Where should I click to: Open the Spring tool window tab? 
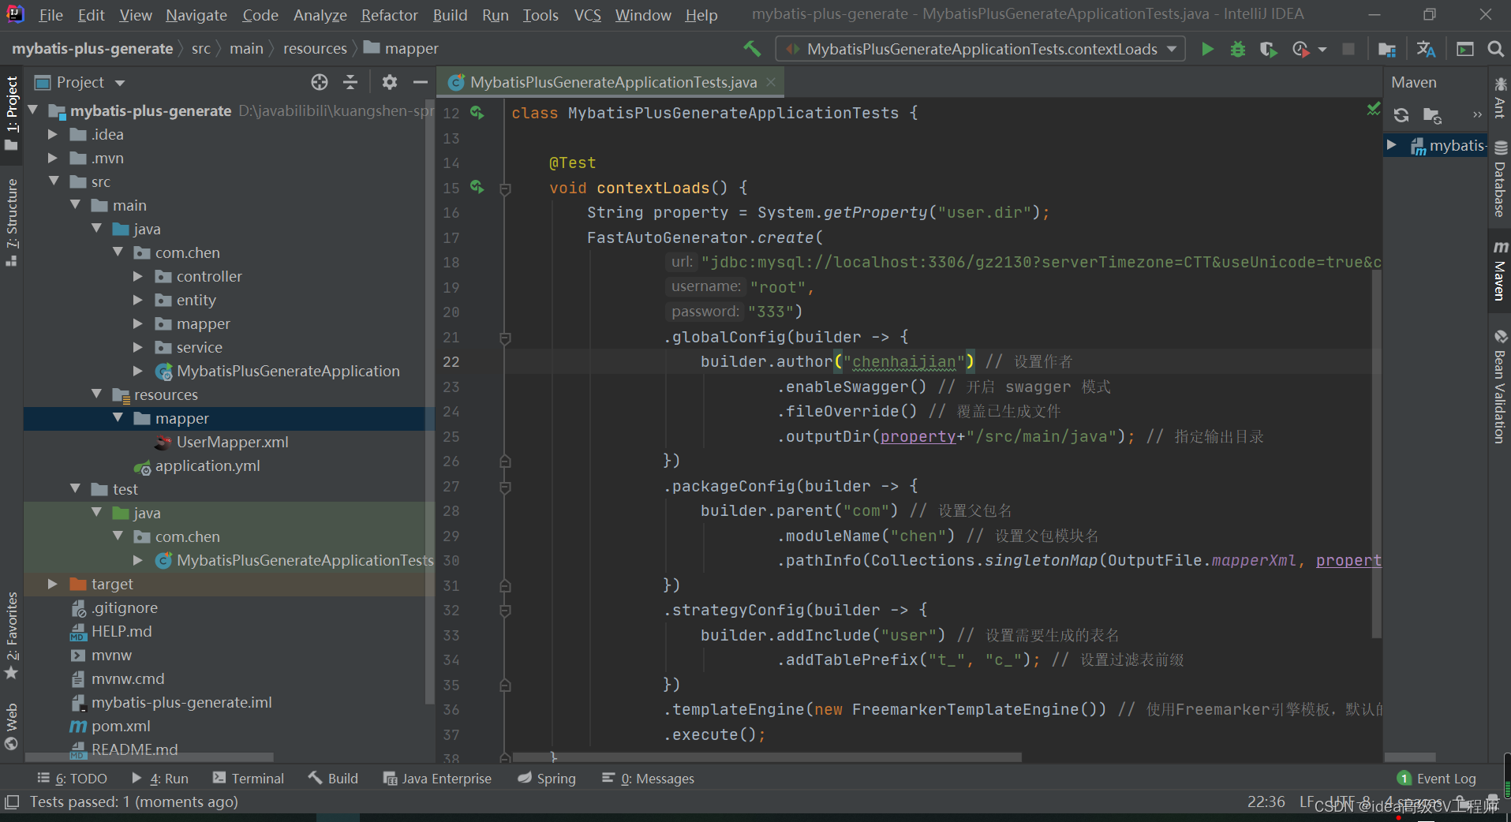point(547,779)
